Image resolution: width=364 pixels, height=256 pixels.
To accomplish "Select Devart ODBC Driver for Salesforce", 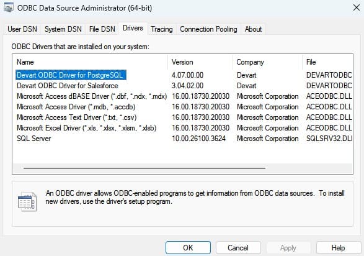I will (68, 86).
